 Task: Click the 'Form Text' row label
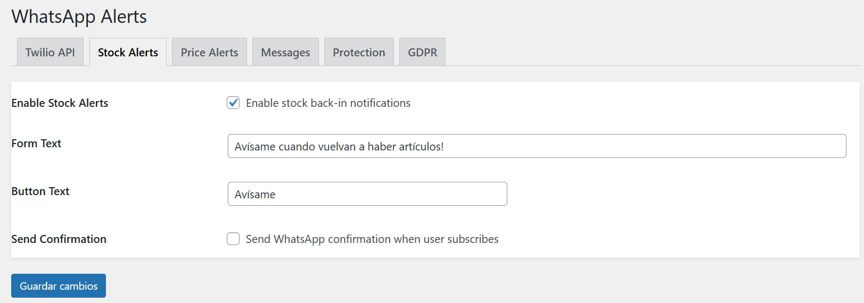[x=36, y=144]
